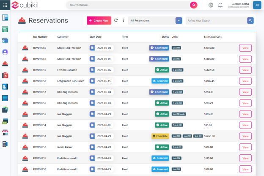Click Reserved status badge of RSV010958

160,81
